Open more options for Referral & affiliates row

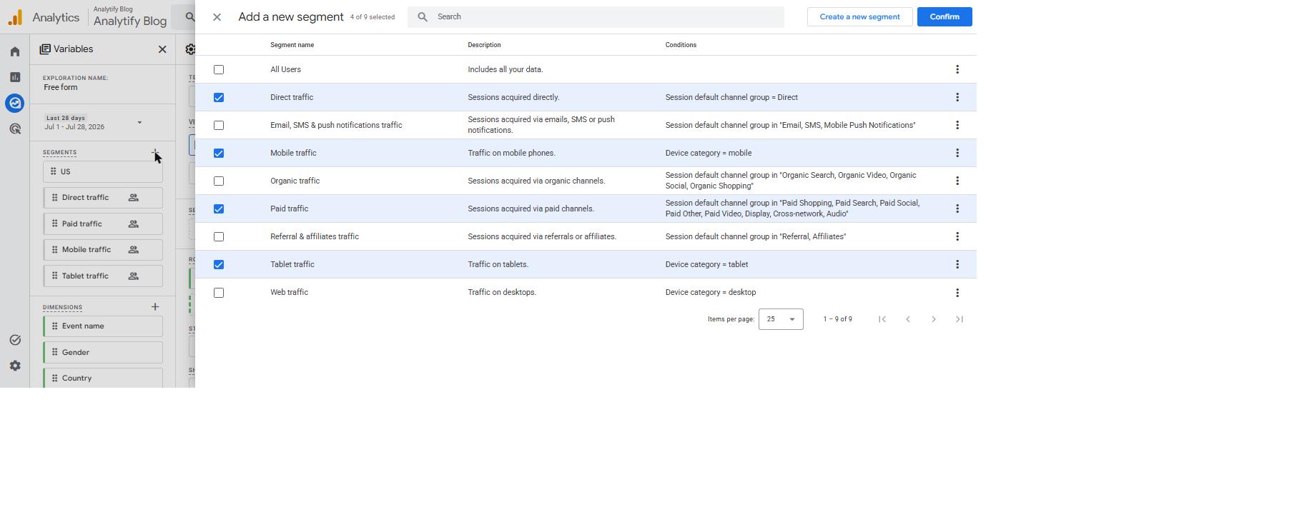click(957, 236)
